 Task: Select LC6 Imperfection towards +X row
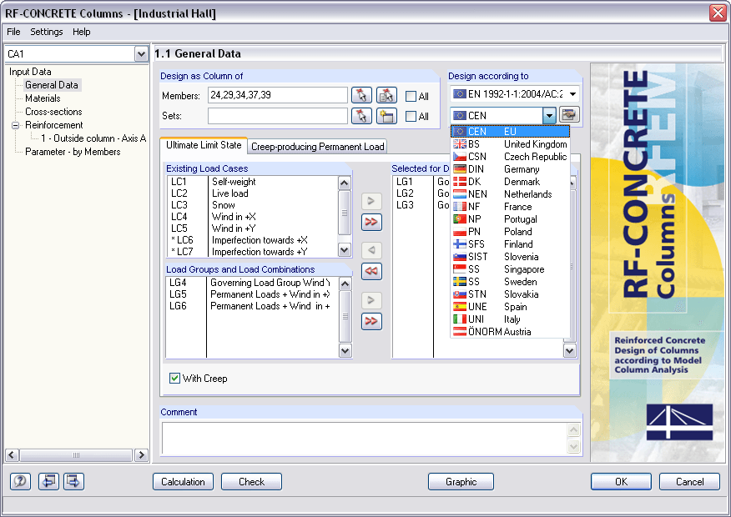252,240
